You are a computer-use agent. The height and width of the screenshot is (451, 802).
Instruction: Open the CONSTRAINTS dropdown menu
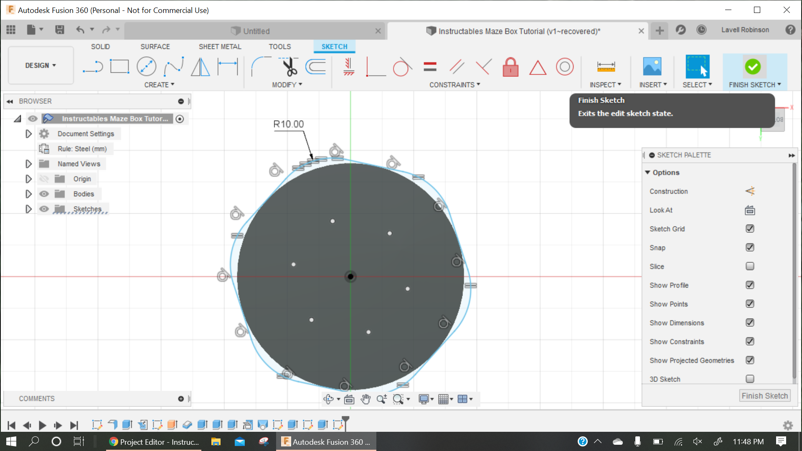tap(455, 85)
